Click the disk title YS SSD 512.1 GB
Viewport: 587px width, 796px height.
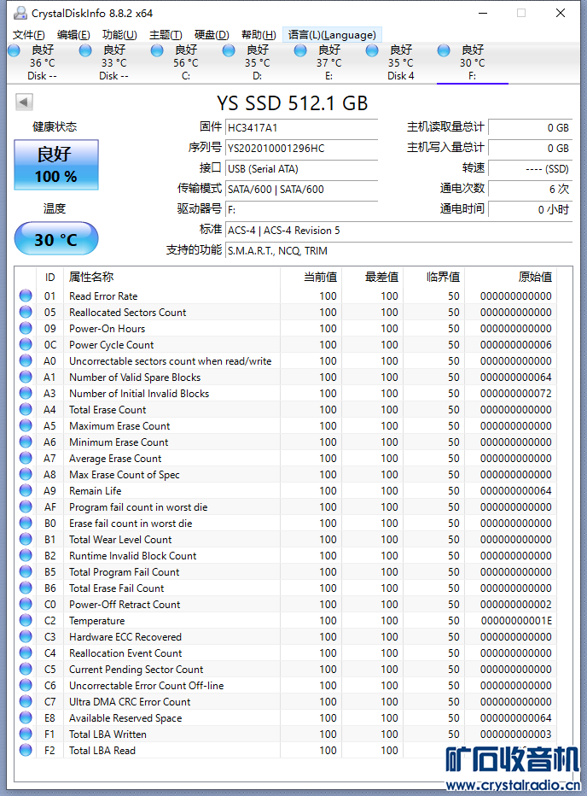[x=293, y=103]
